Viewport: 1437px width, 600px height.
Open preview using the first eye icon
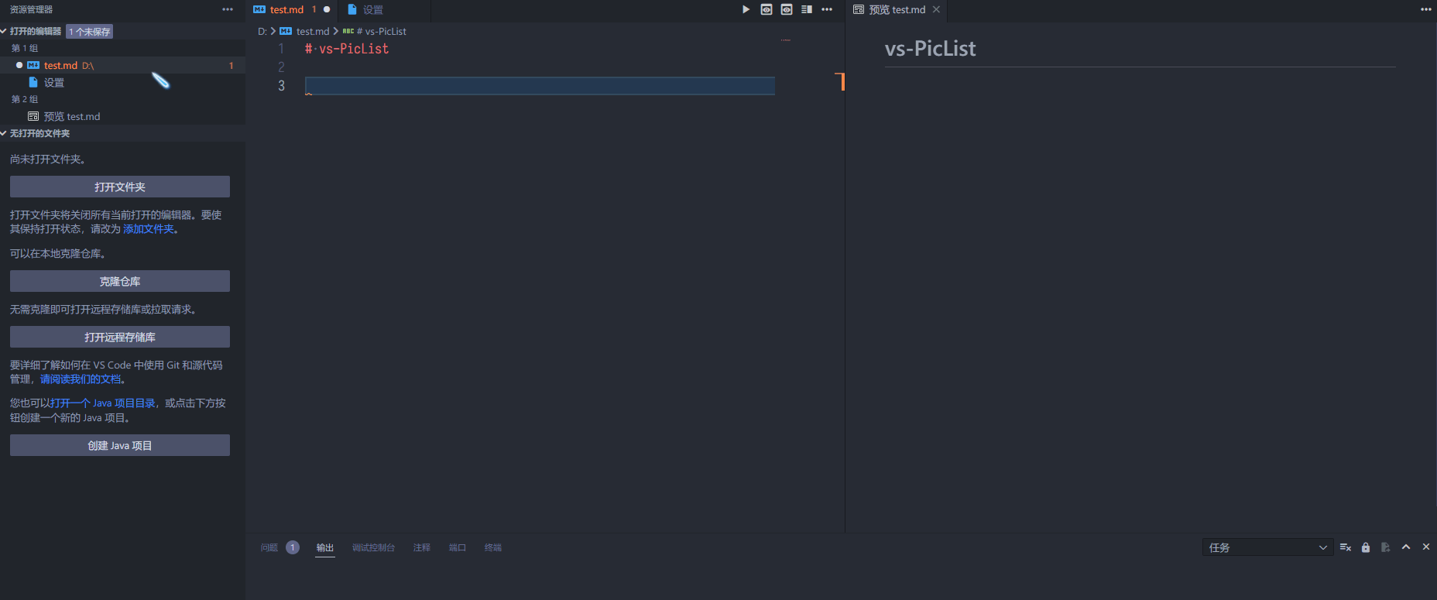point(767,9)
